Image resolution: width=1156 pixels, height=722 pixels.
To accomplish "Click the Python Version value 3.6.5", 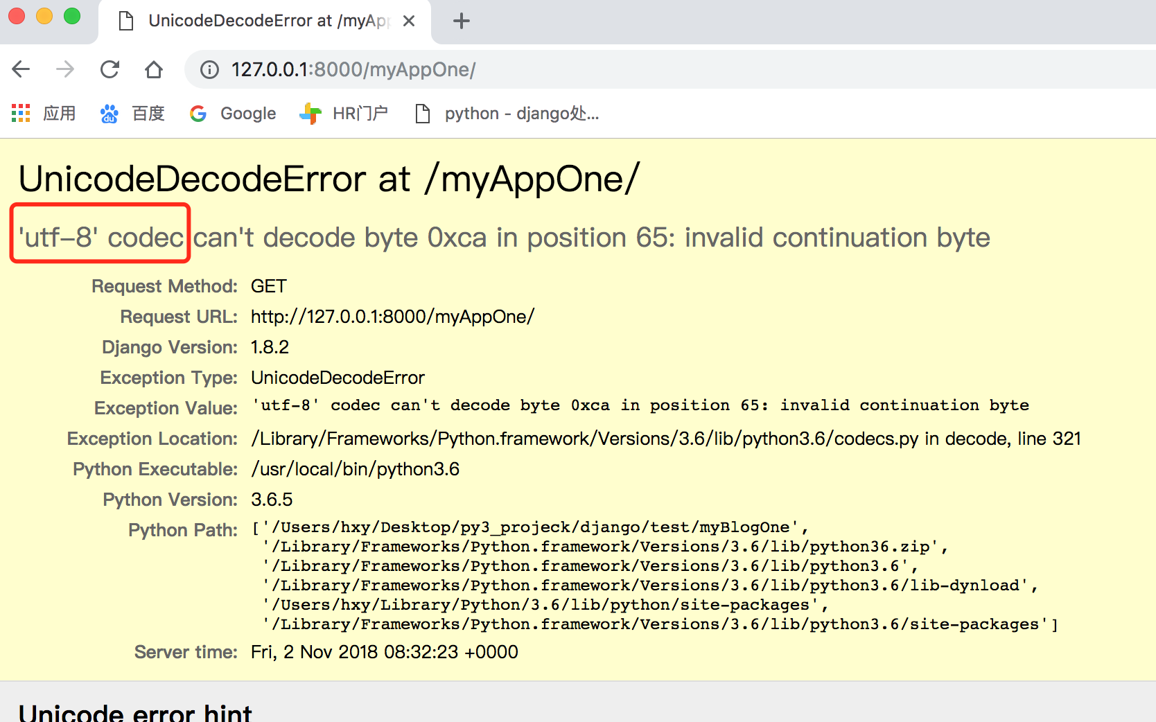I will [272, 500].
